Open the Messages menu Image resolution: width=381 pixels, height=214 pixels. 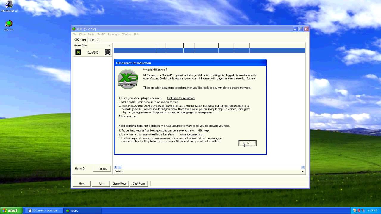114,34
